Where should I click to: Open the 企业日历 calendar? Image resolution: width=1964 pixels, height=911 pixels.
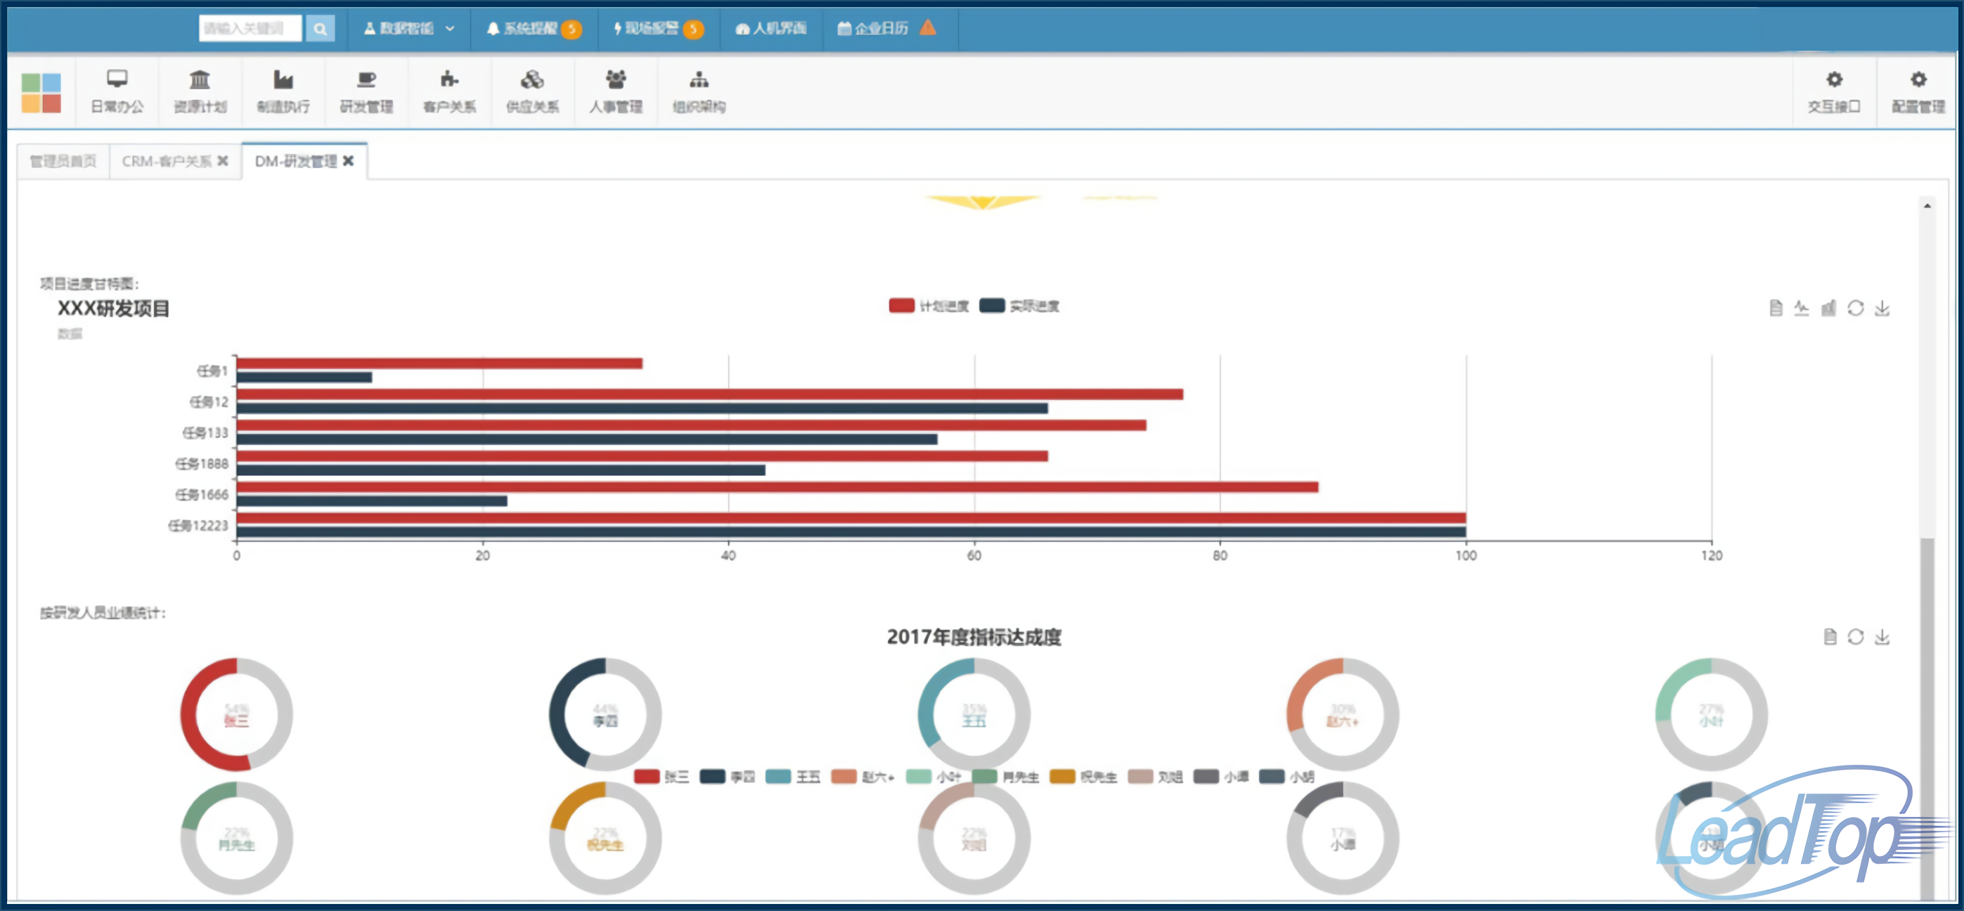873,29
